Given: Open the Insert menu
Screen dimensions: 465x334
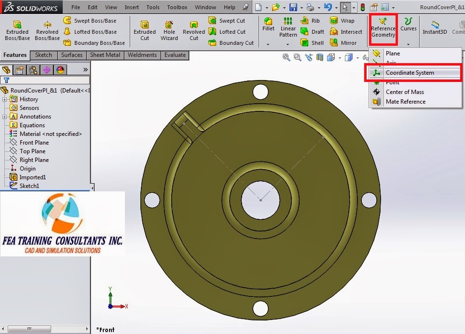Looking at the screenshot, I should tap(132, 7).
